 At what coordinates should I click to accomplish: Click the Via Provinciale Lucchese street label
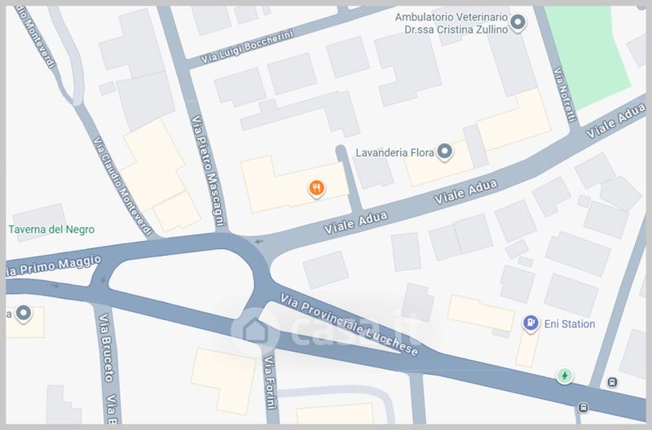(x=349, y=325)
